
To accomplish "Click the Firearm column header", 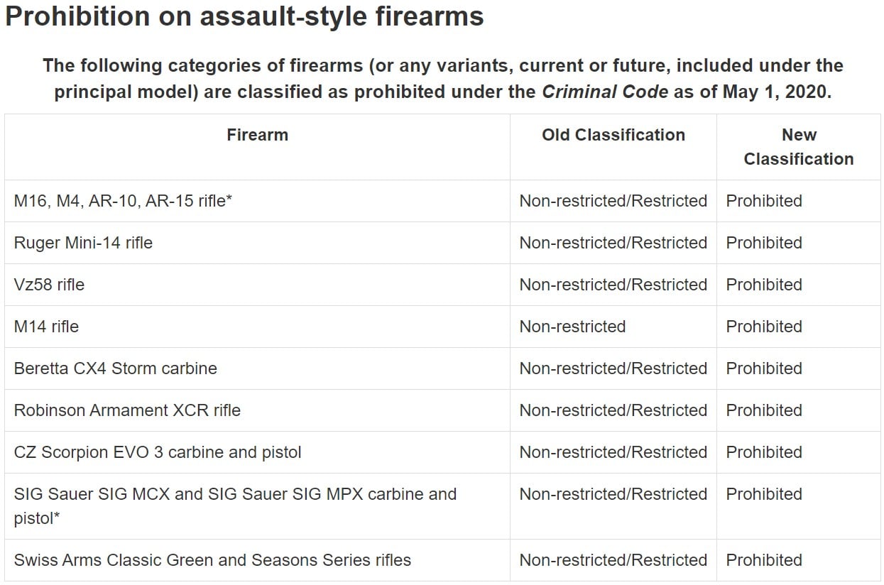I will coord(257,135).
